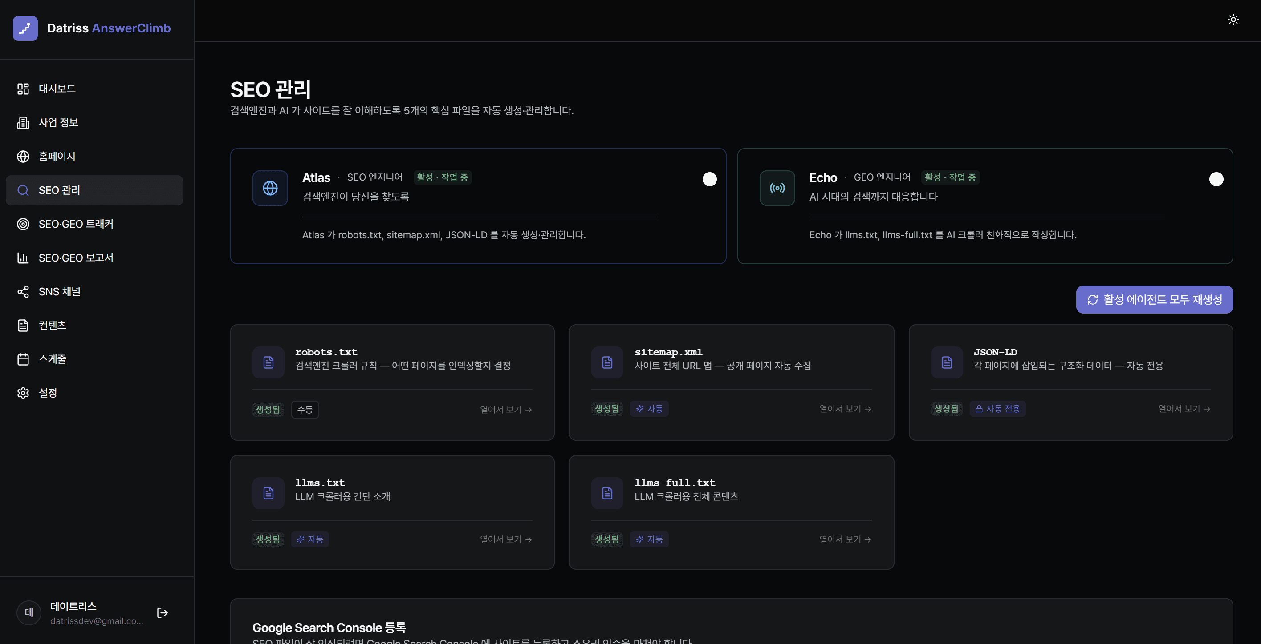Click 열어서 보기 on robots.txt card
This screenshot has width=1261, height=644.
click(x=506, y=410)
